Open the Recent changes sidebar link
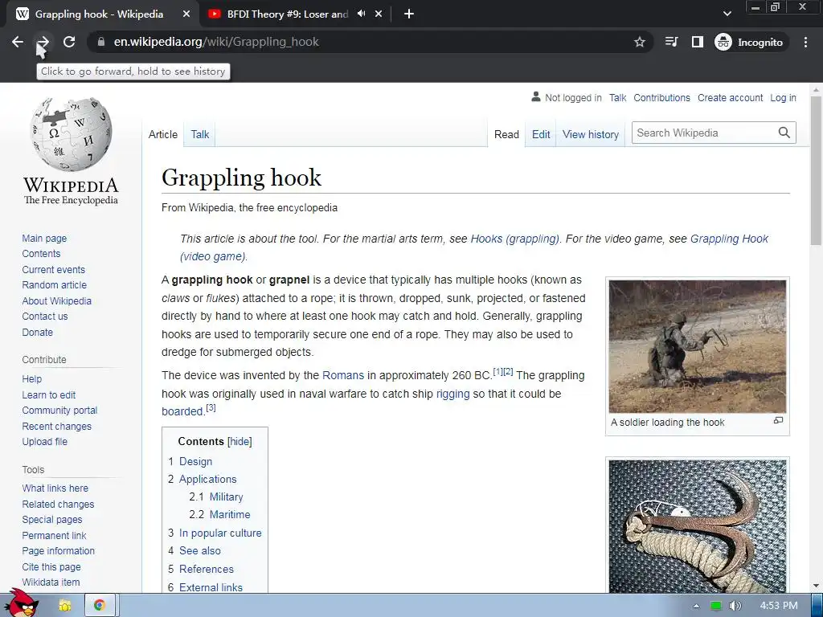This screenshot has height=617, width=823. (57, 426)
